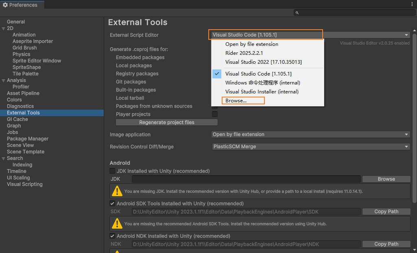Image resolution: width=417 pixels, height=253 pixels.
Task: Click the vertical scrollbar thumb
Action: [414, 118]
